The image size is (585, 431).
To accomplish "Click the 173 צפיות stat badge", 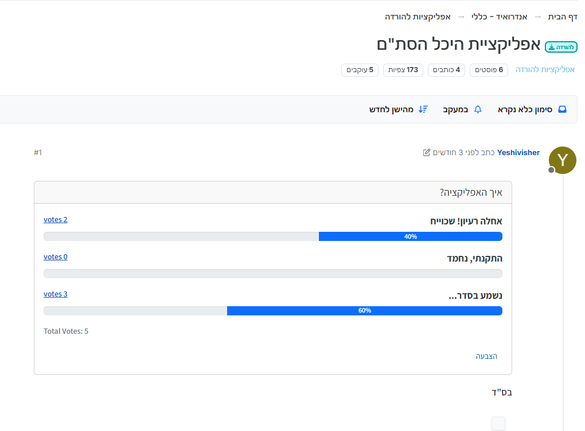I will pyautogui.click(x=403, y=70).
